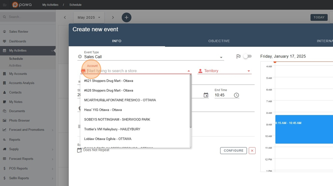333x186 pixels.
Task: Open the hamburger menu icon
Action: point(4,5)
